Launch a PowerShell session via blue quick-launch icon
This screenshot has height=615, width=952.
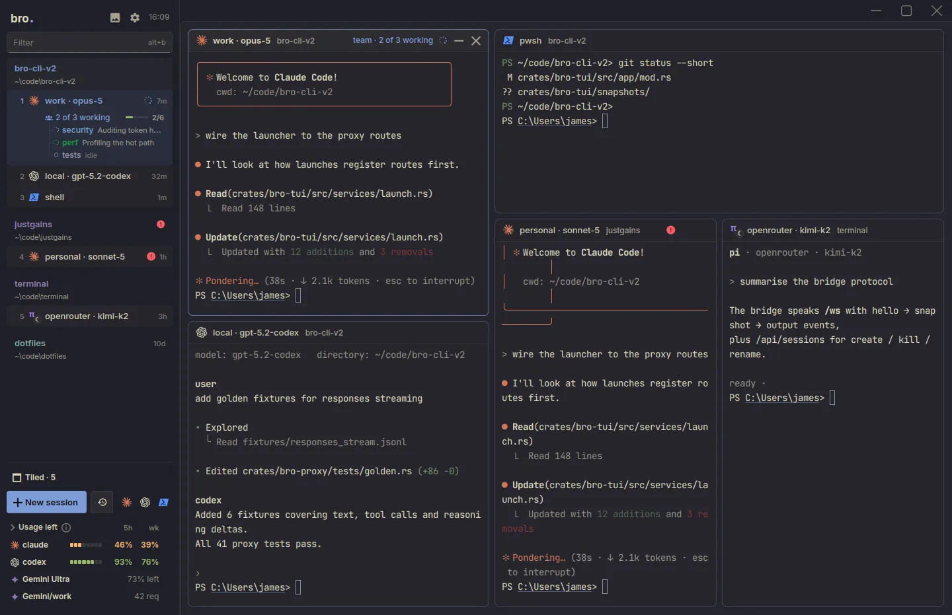click(164, 503)
